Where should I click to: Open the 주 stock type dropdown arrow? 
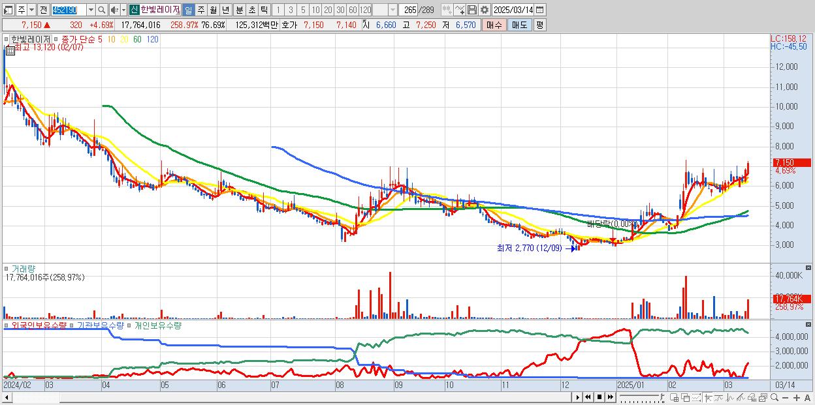[x=31, y=10]
